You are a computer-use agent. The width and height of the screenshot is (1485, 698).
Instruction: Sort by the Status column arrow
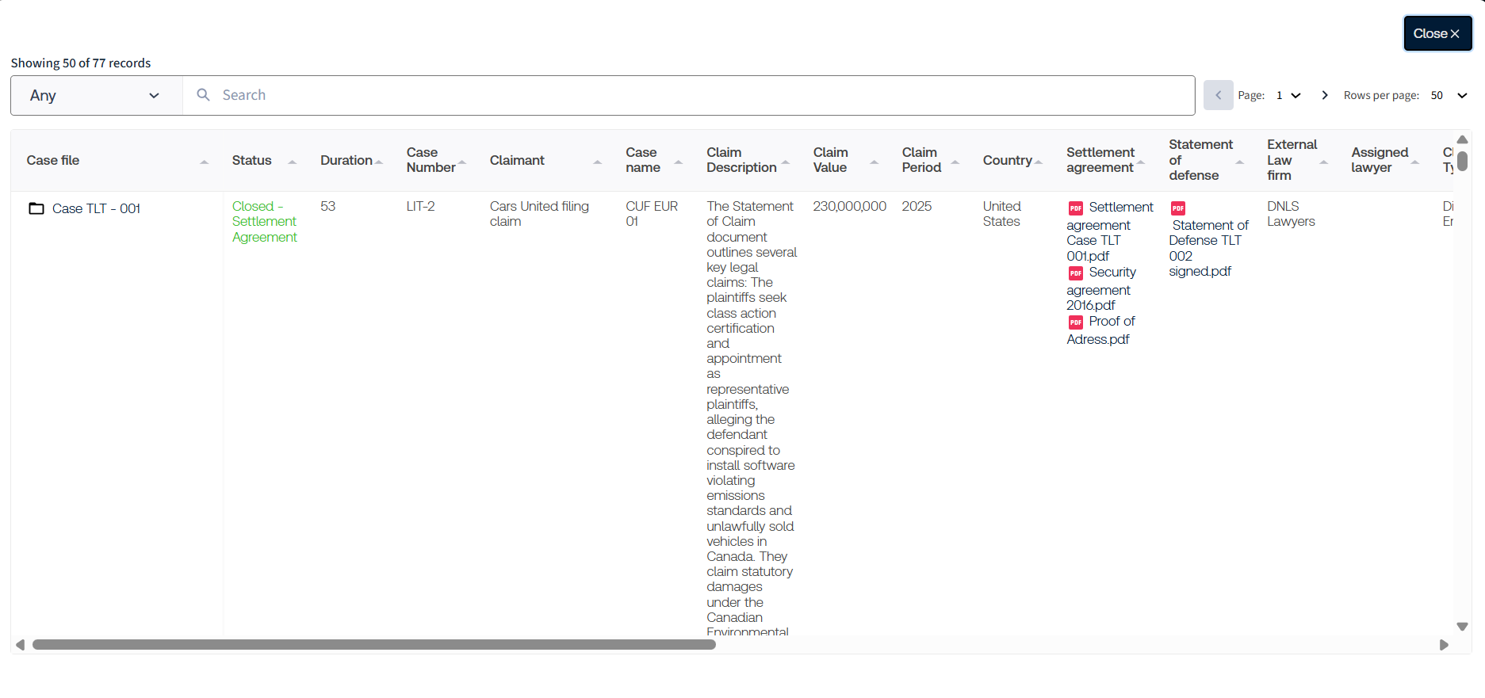292,162
